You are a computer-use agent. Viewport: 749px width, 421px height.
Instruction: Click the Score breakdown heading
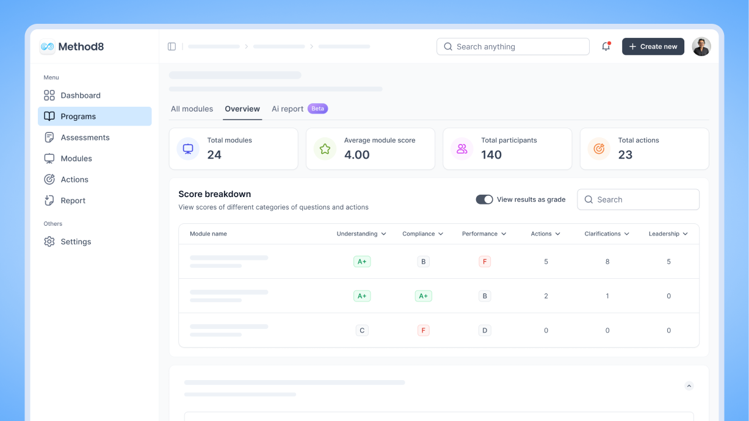(215, 194)
